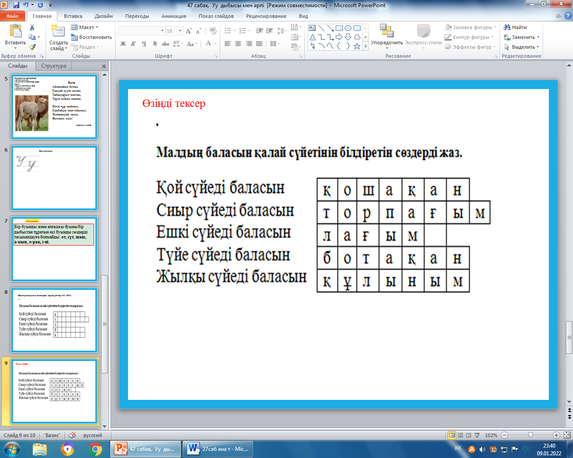This screenshot has width=573, height=458.
Task: Start the slide show from the status bar
Action: coord(477,435)
